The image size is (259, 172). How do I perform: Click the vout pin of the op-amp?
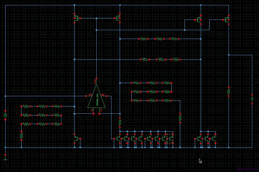click(96, 79)
